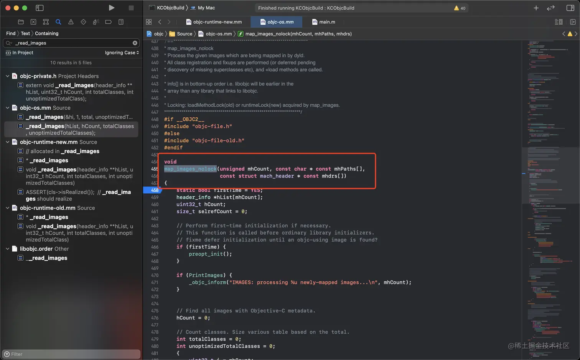Click the plus Library button in toolbar
580x360 pixels.
536,8
